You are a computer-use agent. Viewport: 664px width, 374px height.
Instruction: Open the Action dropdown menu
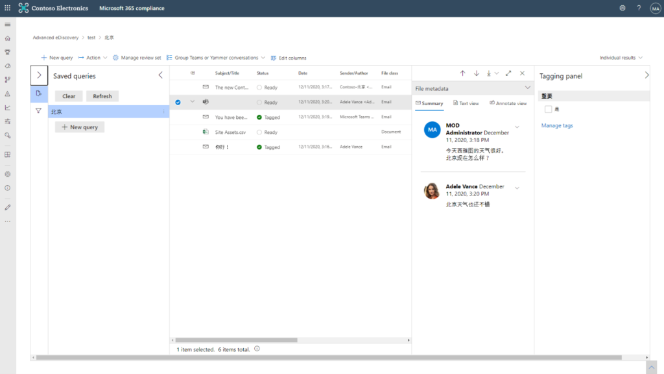coord(93,58)
